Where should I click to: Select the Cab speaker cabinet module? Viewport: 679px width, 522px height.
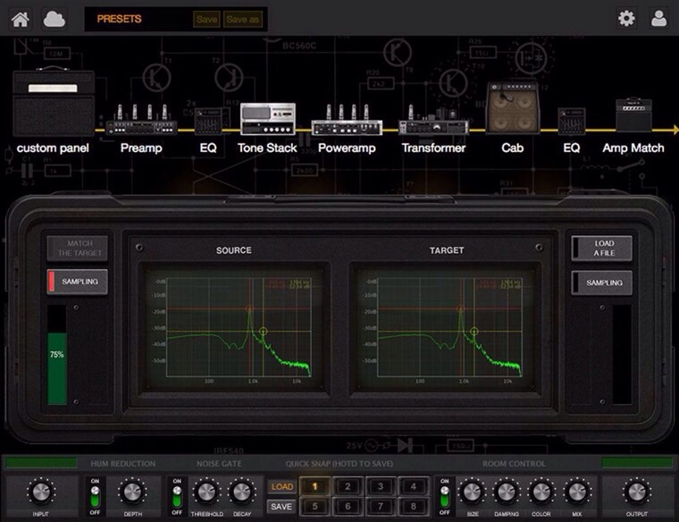pos(513,108)
